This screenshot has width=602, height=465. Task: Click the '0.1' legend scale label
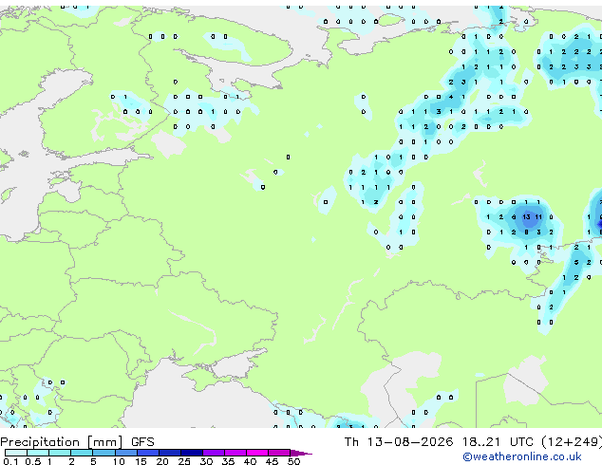click(x=10, y=461)
